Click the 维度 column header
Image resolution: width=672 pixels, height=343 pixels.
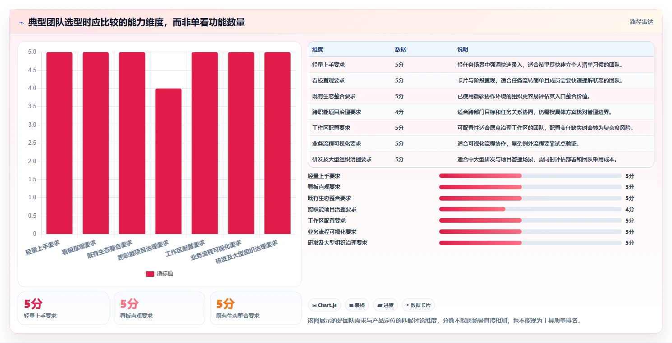click(x=318, y=49)
